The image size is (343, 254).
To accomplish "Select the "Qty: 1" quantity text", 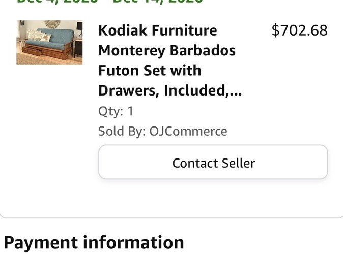I will coord(116,111).
